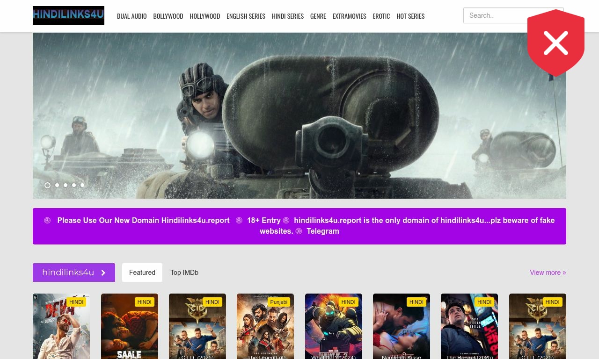Open the HINDI SERIES menu
This screenshot has width=599, height=359.
click(287, 16)
